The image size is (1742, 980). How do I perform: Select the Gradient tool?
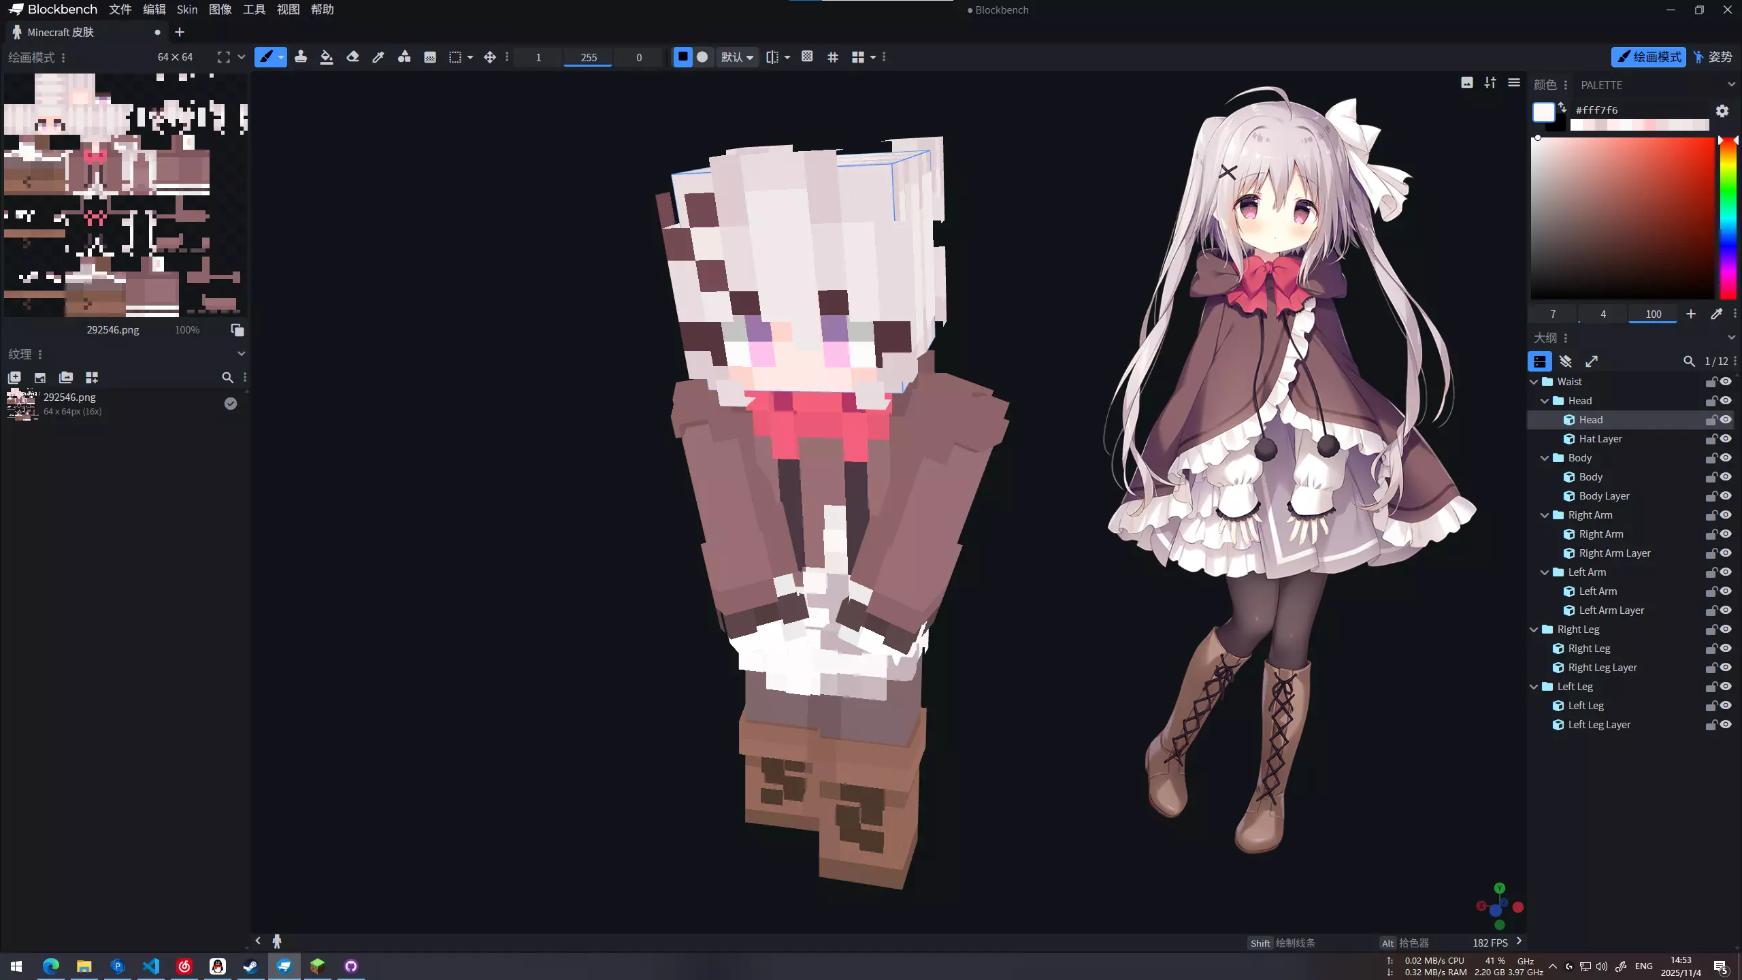[430, 57]
